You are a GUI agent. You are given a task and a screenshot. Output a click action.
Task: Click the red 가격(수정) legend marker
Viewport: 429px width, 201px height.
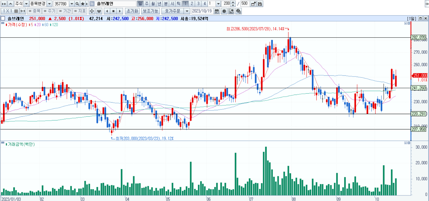point(6,25)
